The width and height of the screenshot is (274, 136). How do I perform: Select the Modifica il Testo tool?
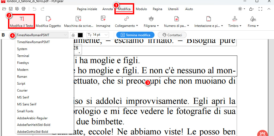(22, 22)
